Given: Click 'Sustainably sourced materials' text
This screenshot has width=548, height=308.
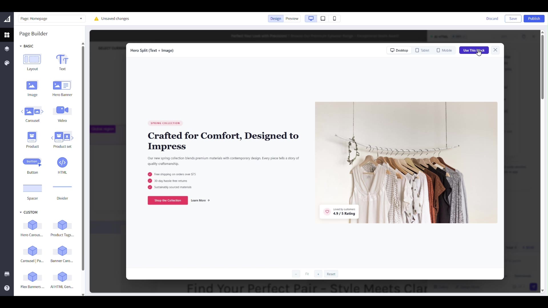Looking at the screenshot, I should point(173,187).
